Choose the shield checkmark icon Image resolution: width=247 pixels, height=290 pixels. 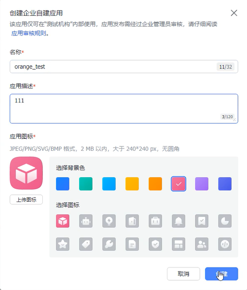coord(155,244)
